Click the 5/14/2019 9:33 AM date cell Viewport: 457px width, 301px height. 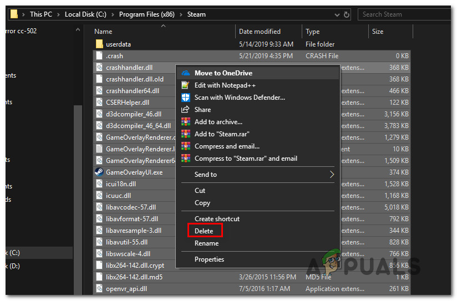tap(266, 44)
